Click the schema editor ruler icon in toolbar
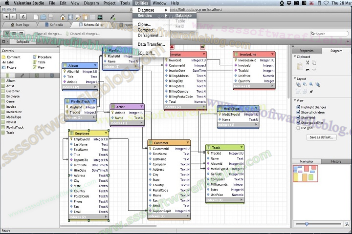This screenshot has width=352, height=234. [x=85, y=17]
